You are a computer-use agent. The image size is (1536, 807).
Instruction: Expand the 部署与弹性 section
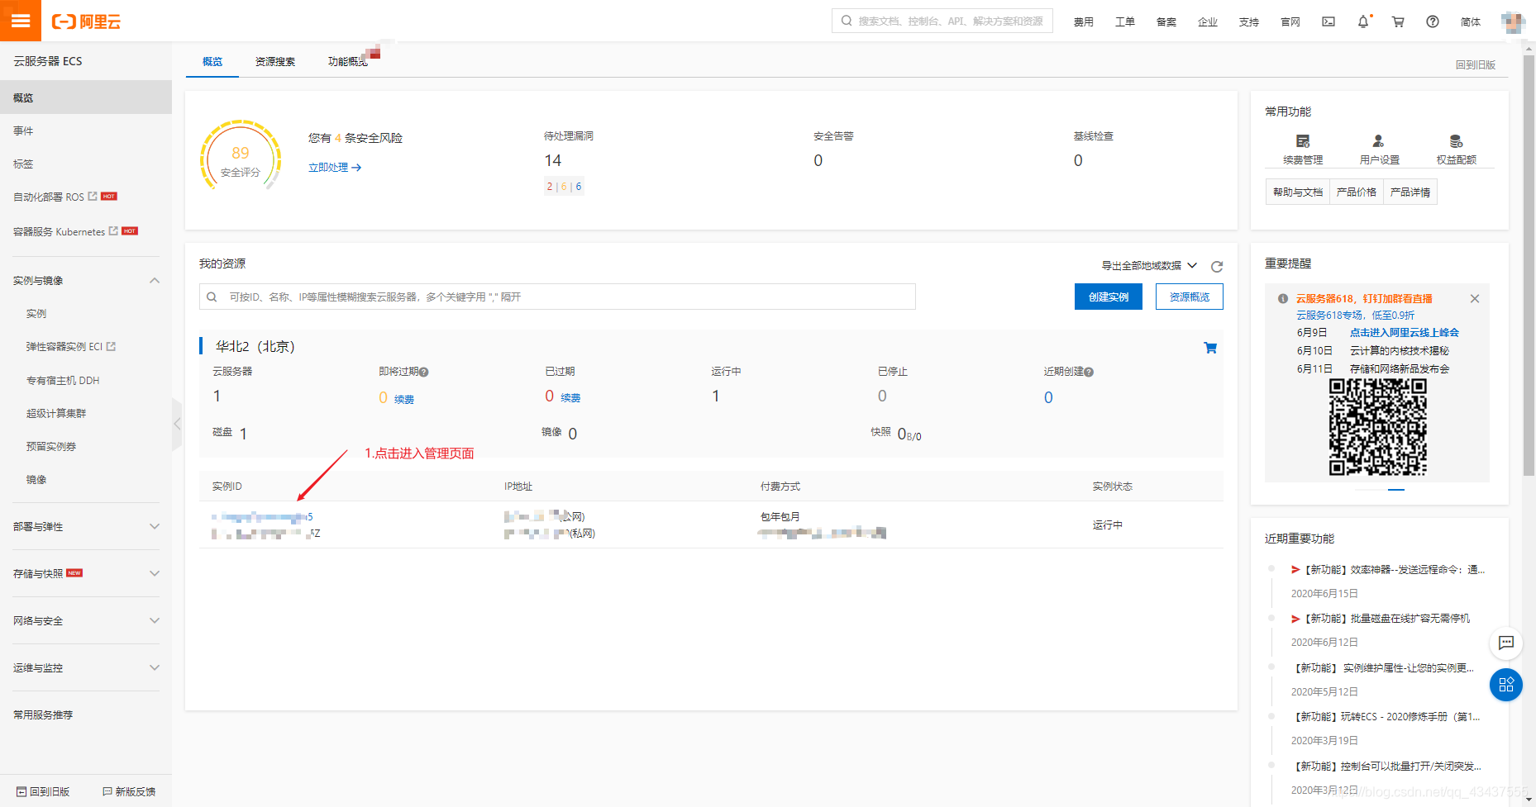click(155, 526)
